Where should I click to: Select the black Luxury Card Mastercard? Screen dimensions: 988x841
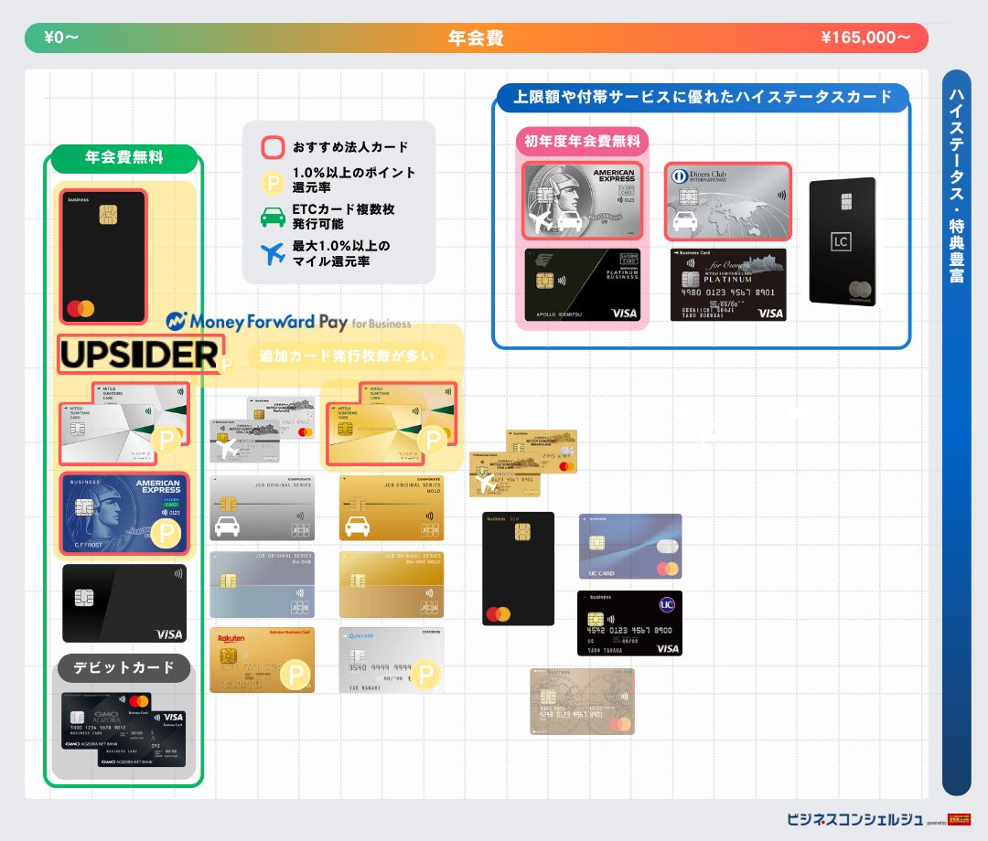843,241
